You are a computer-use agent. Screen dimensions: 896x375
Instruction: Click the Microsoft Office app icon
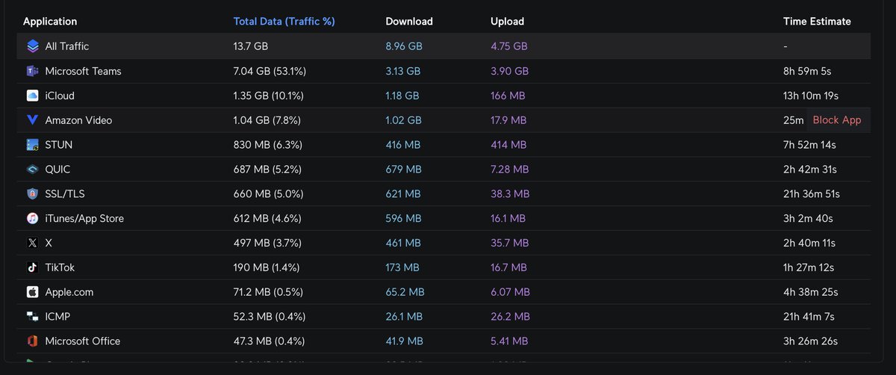click(x=32, y=341)
